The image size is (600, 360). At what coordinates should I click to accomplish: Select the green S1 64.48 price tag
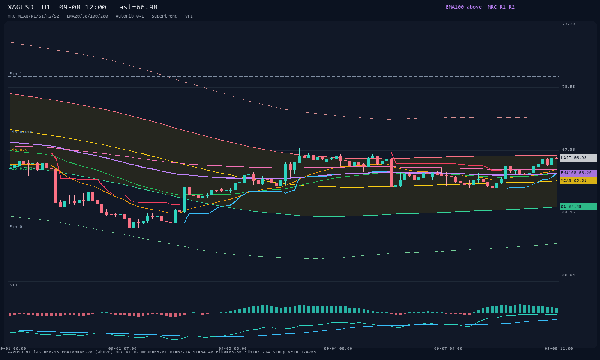point(578,207)
